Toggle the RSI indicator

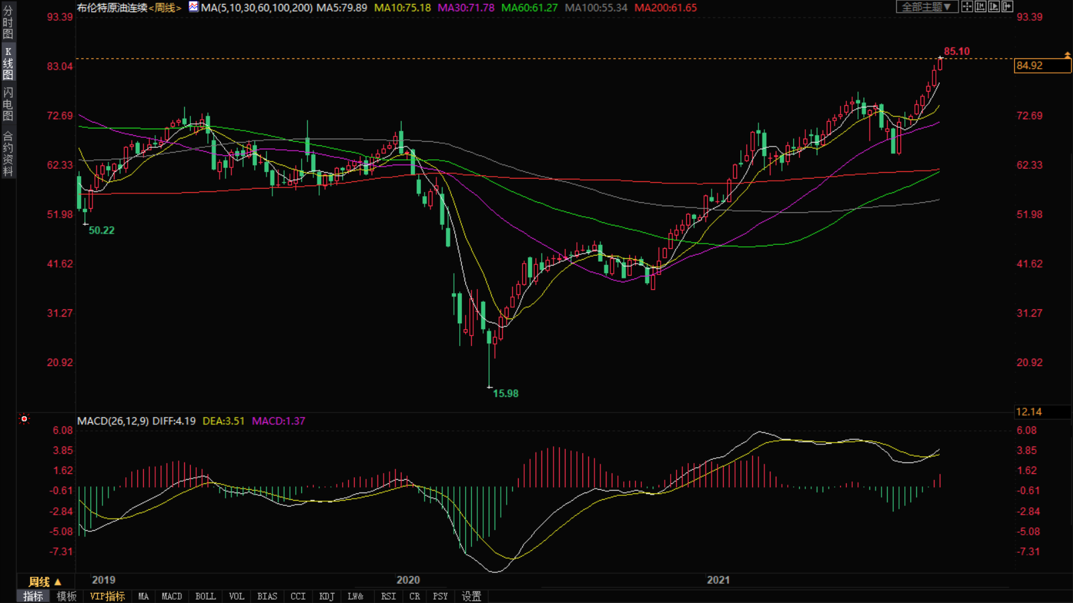point(388,596)
